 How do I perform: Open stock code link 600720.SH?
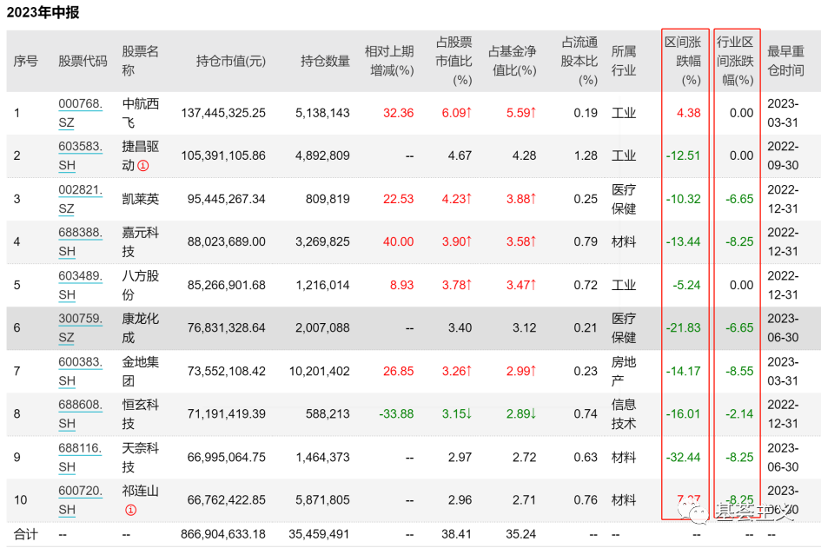[x=80, y=500]
